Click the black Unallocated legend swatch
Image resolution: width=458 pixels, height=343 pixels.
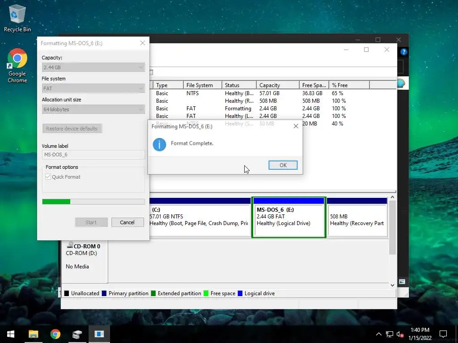pyautogui.click(x=67, y=293)
